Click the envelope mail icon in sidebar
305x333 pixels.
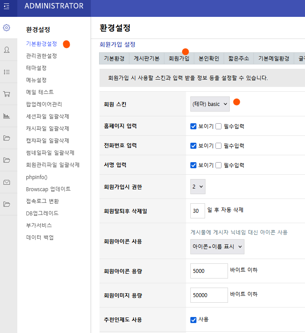pos(6,182)
